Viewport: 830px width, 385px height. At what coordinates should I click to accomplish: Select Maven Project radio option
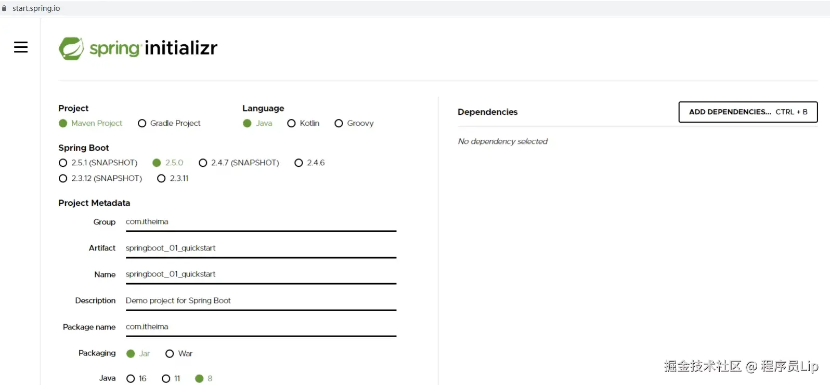[x=90, y=123]
